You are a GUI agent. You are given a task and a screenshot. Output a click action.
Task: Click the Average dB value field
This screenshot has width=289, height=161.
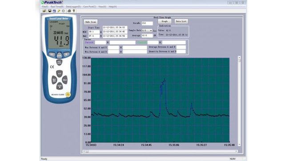(147, 35)
